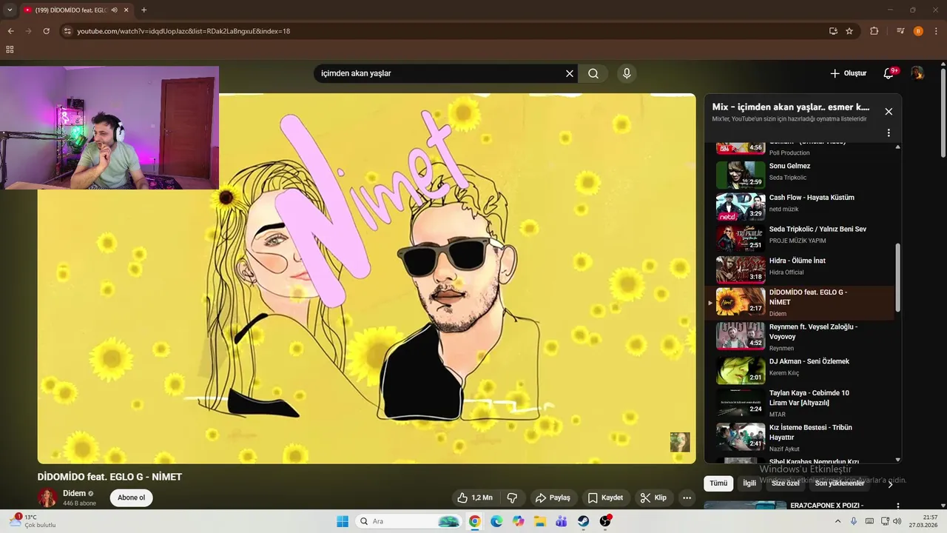Mute the tab via speaker icon
The image size is (947, 533).
pyautogui.click(x=114, y=10)
